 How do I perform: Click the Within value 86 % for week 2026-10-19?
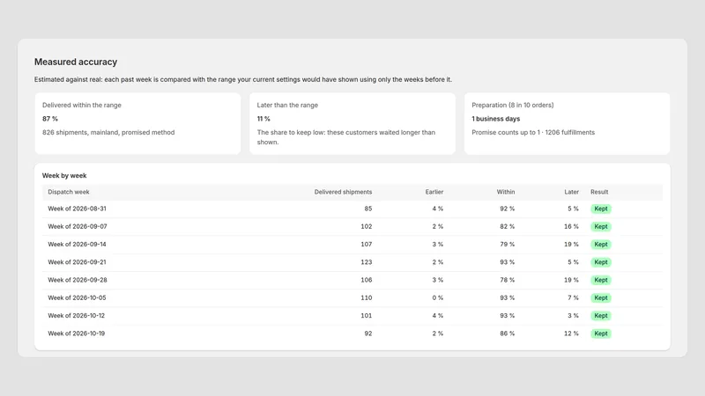[508, 334]
